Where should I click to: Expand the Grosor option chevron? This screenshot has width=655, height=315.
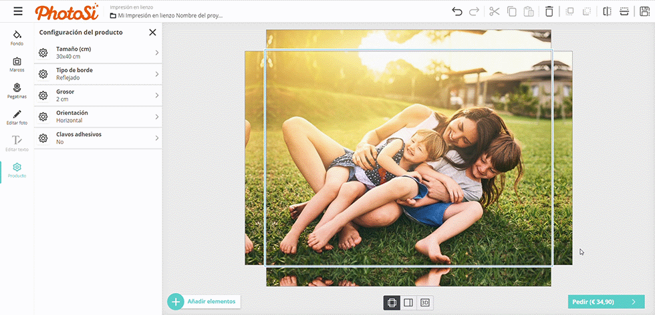157,95
